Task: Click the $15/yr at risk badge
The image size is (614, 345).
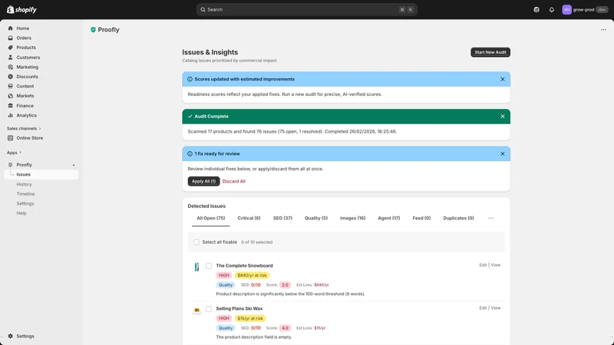Action: tap(250, 318)
